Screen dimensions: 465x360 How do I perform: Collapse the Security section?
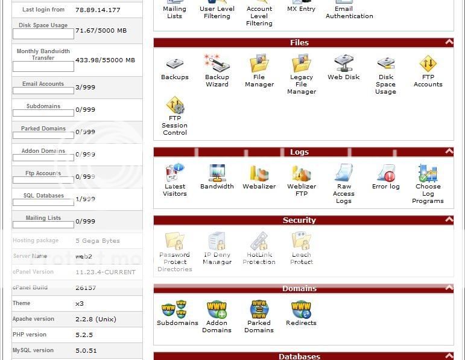click(449, 220)
